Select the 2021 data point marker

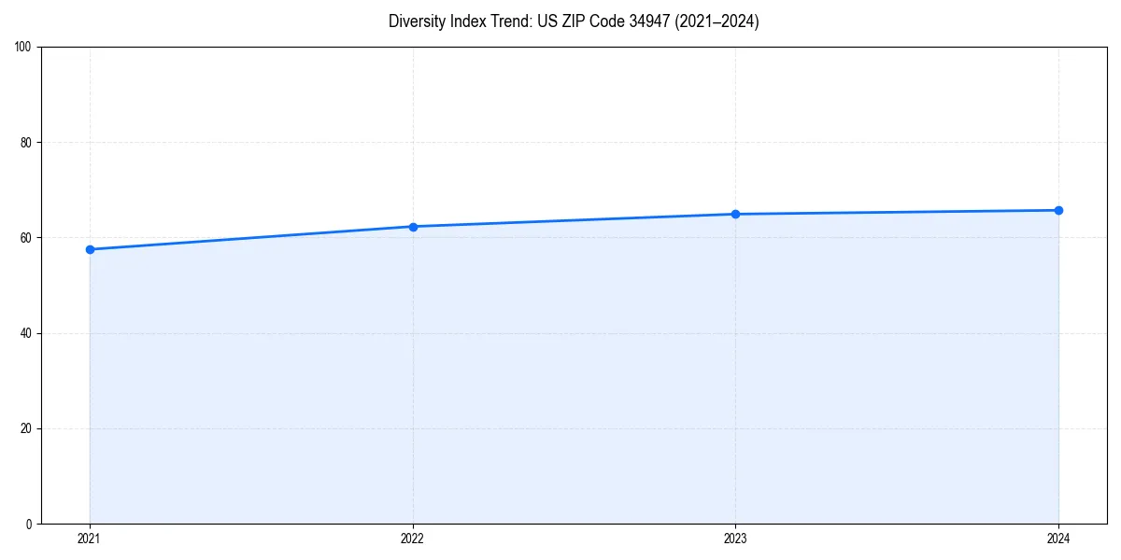pyautogui.click(x=89, y=249)
